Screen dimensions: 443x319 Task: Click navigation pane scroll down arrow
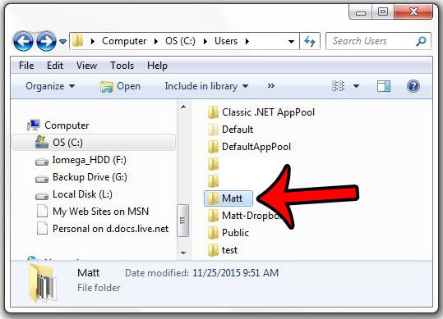click(183, 253)
